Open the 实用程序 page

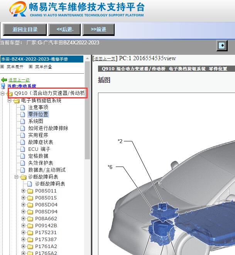[38, 135]
